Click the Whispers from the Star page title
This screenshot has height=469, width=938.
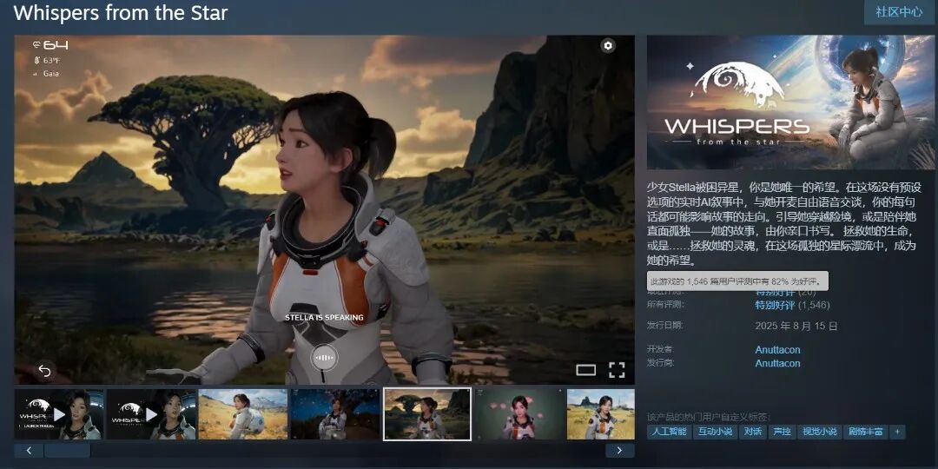tap(120, 12)
